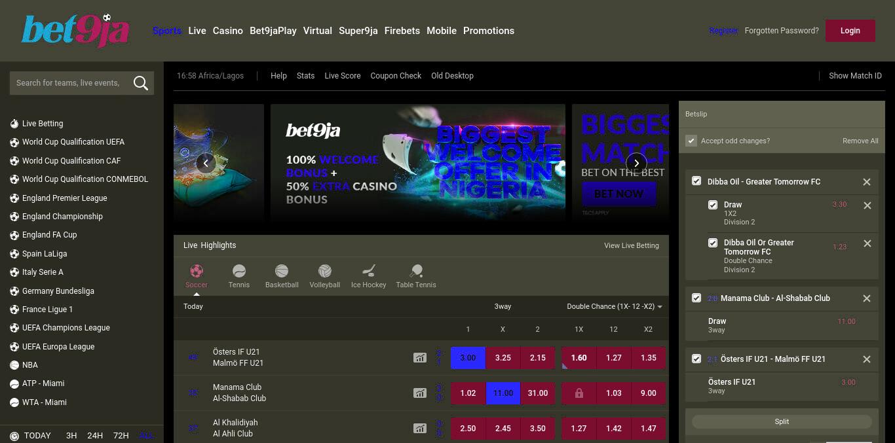Click the TODAY clock filter
895x443 pixels.
[x=31, y=436]
